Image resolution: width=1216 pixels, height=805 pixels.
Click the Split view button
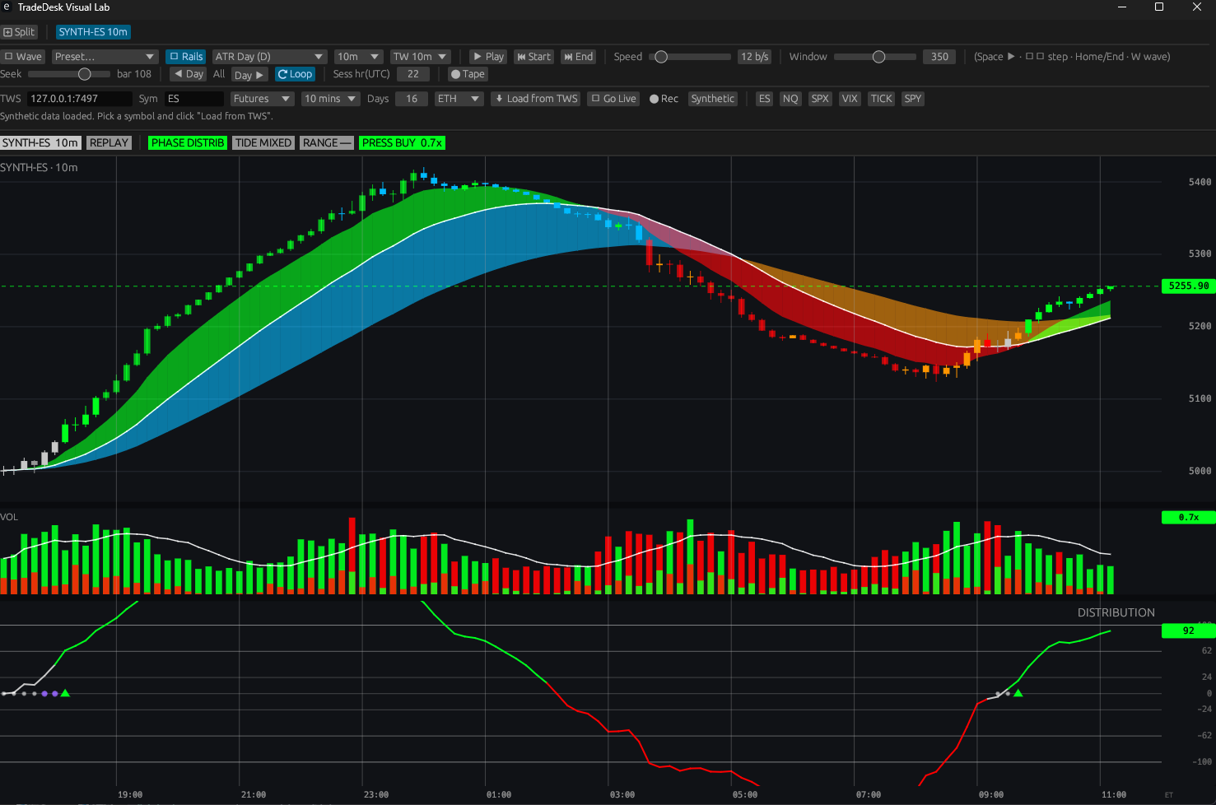click(x=19, y=32)
